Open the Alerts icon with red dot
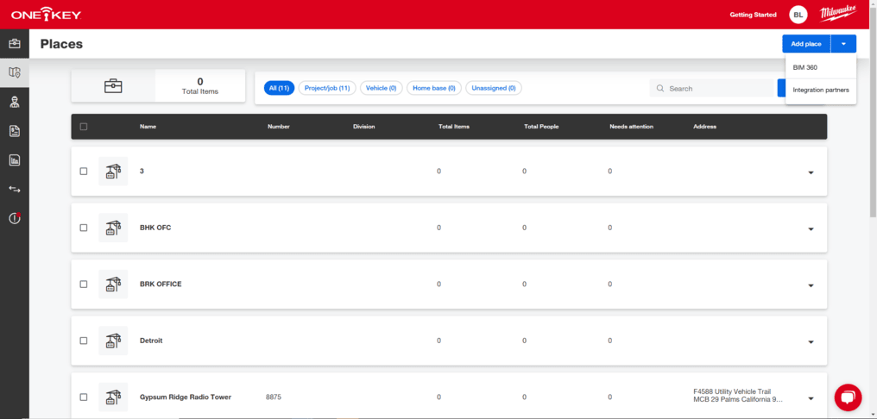877x419 pixels. (15, 218)
